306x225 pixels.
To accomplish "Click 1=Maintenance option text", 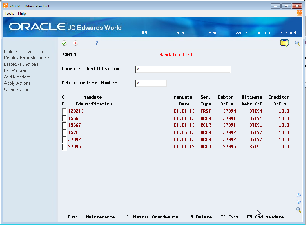I will [98, 217].
